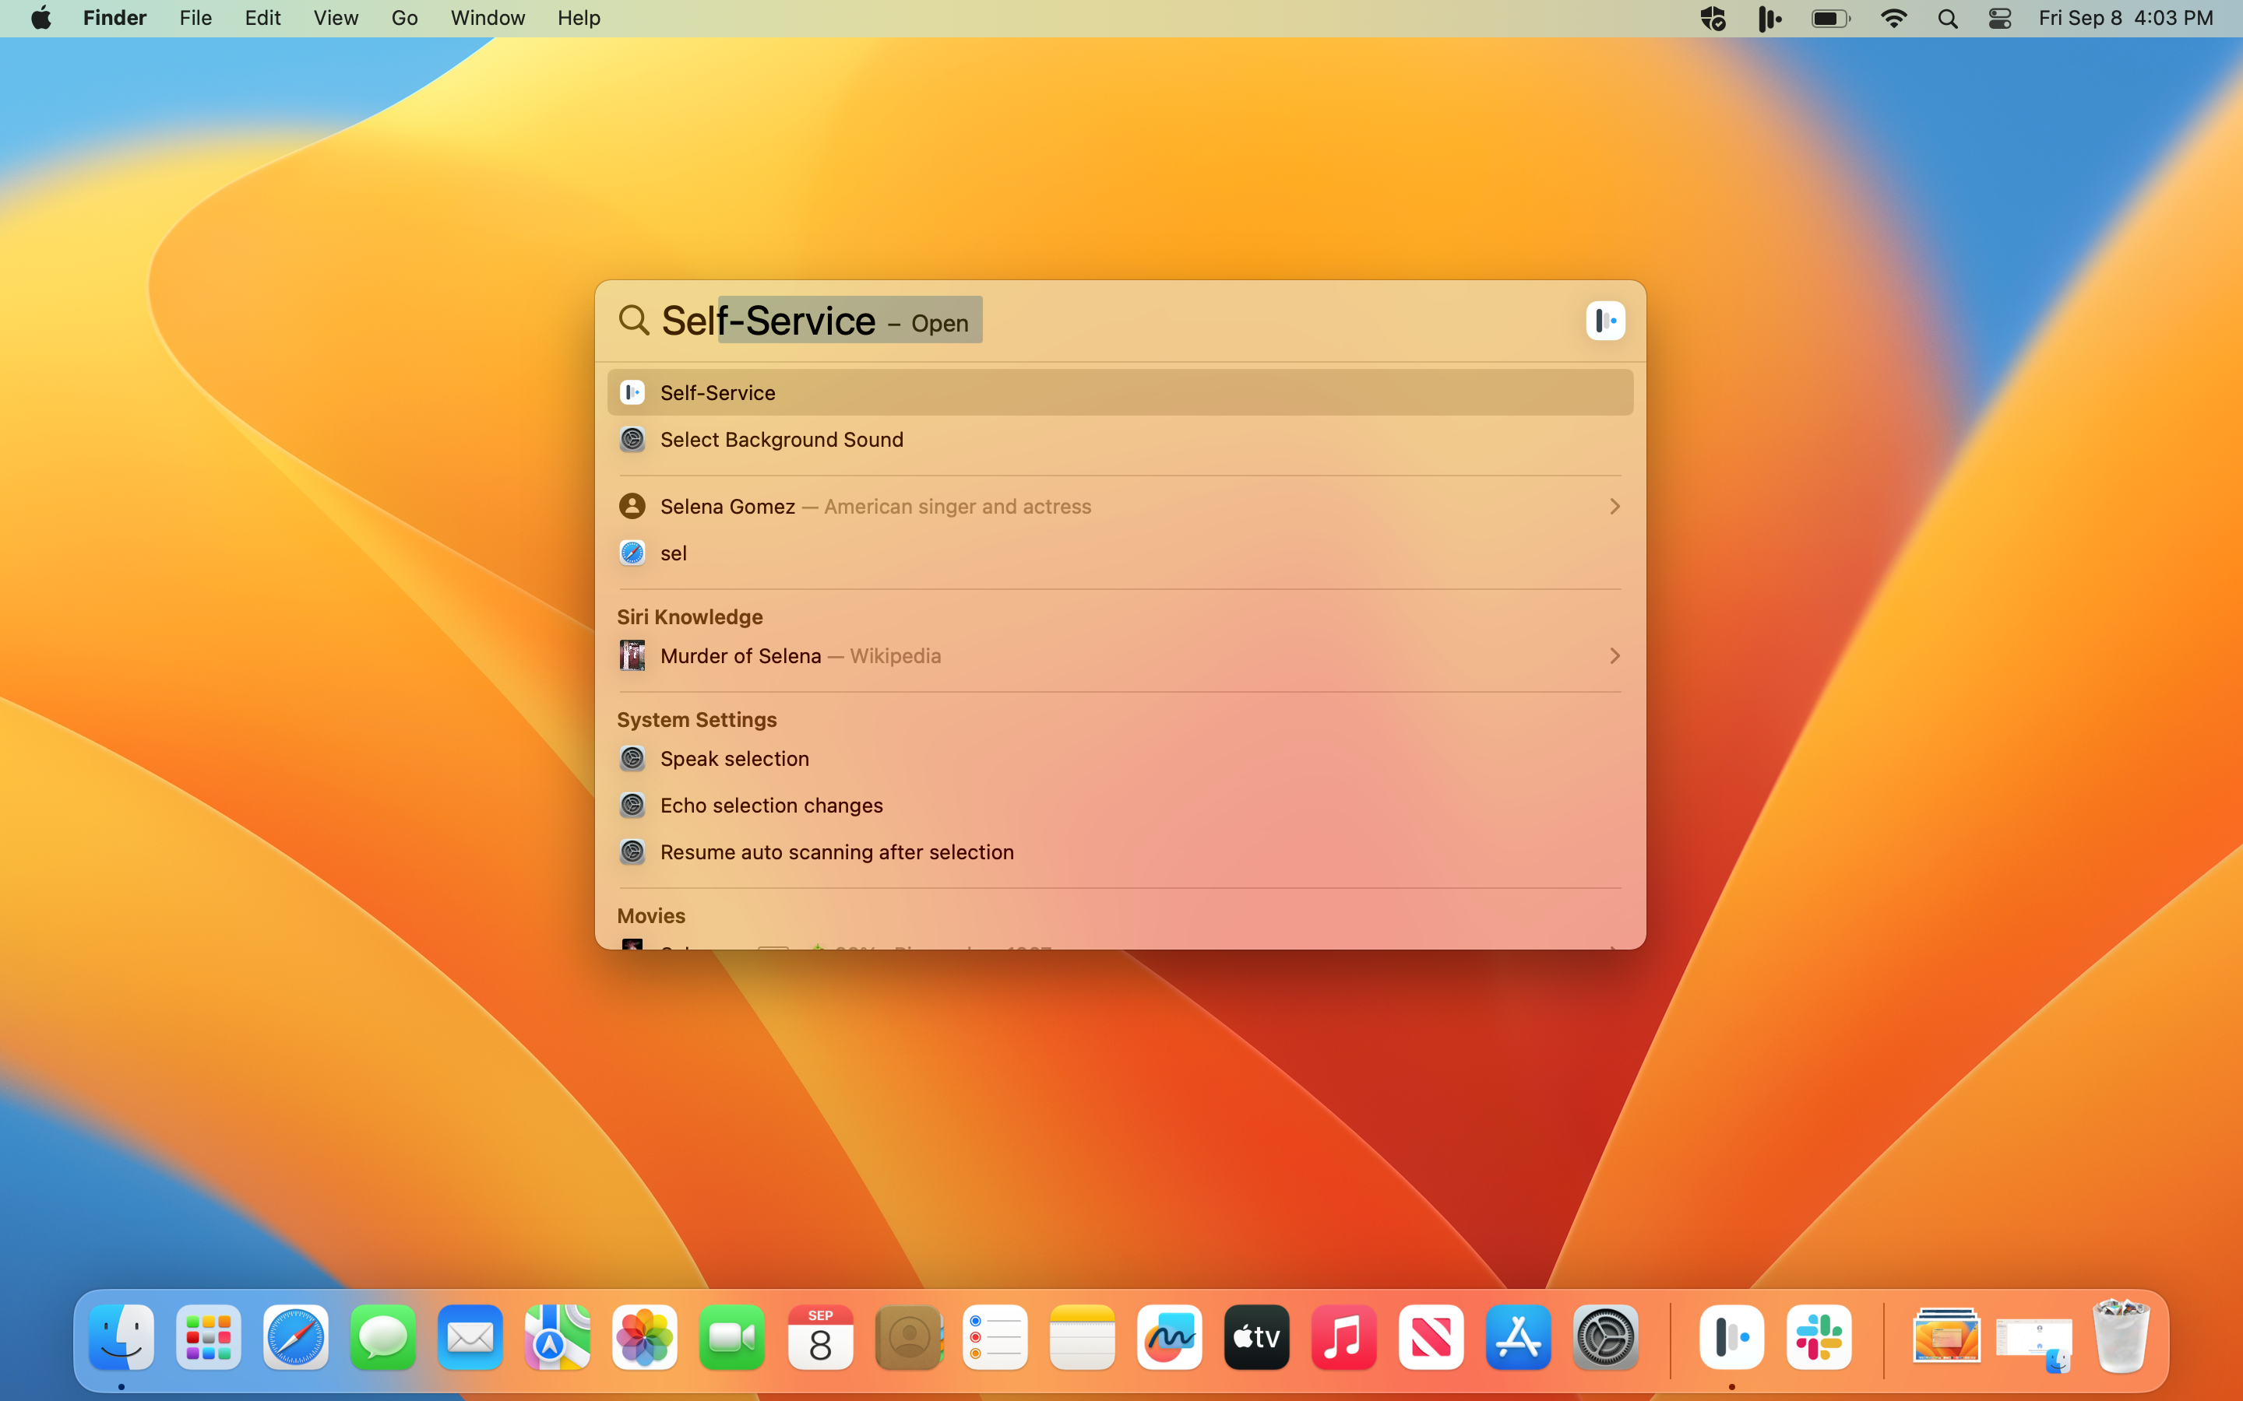
Task: Open the Speak selection setting result
Action: (x=1120, y=759)
